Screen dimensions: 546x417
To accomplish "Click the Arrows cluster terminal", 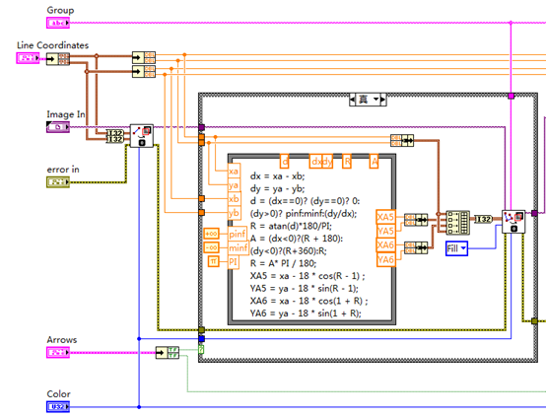I will coord(58,352).
